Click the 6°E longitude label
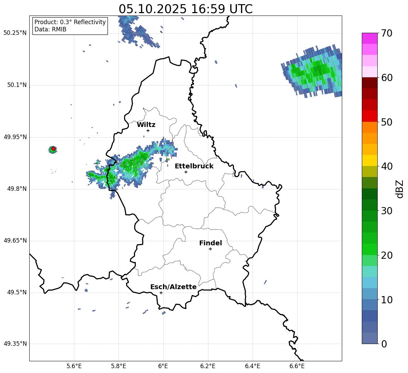Viewport: 408px width, 373px height. (163, 366)
